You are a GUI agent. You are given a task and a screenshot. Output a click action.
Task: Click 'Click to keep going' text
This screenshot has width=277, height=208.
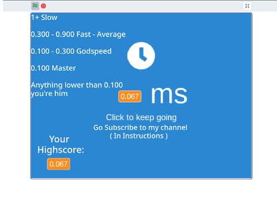tap(141, 117)
